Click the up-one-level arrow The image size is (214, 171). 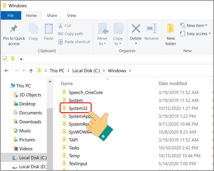tap(31, 71)
